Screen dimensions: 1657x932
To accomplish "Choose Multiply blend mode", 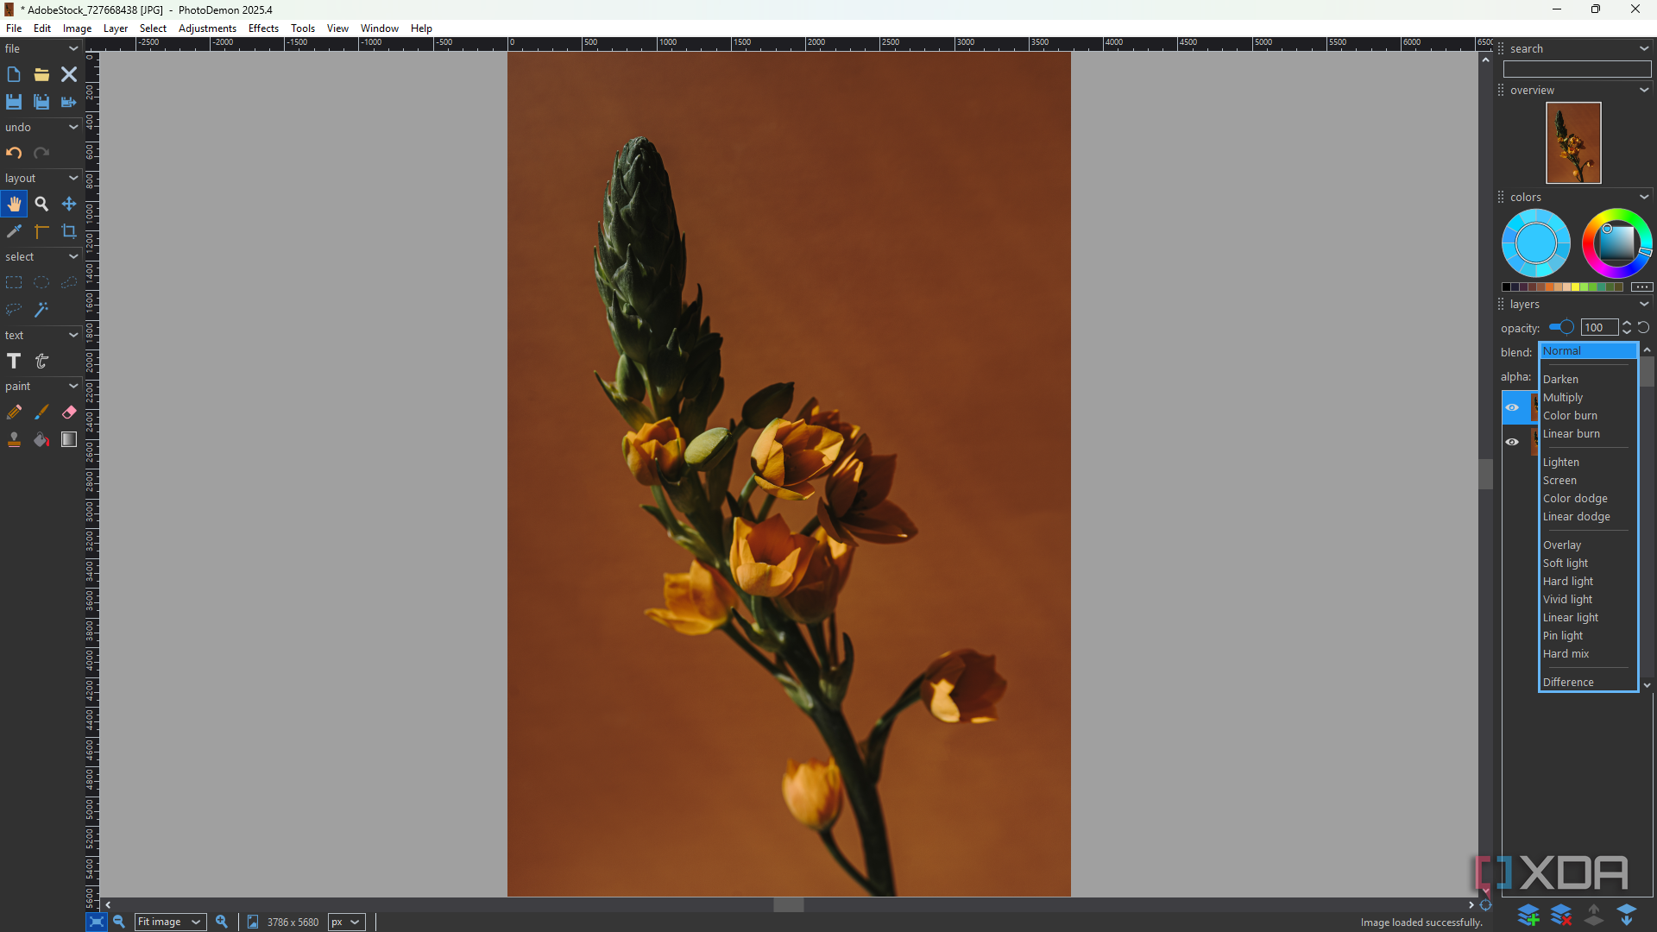I will point(1563,398).
